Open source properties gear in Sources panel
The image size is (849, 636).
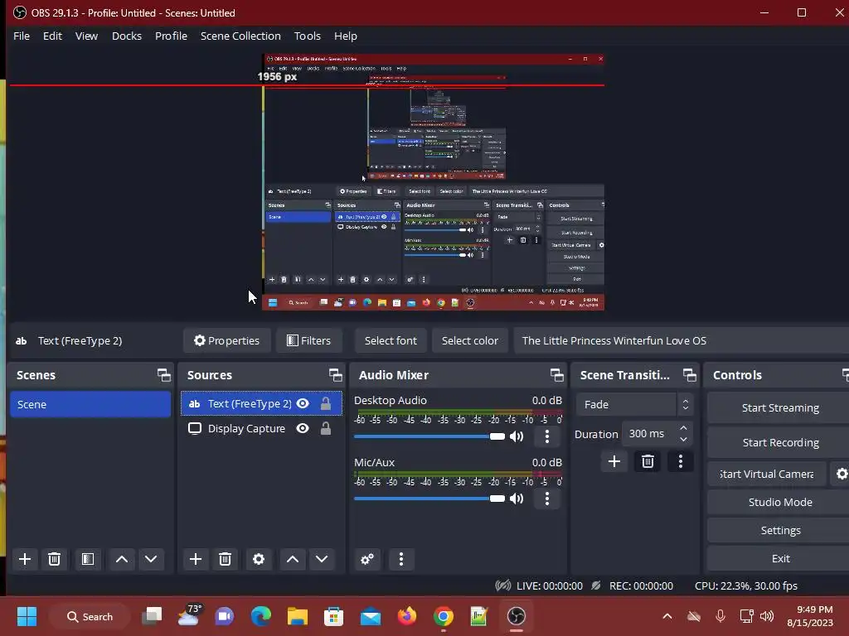click(x=259, y=559)
